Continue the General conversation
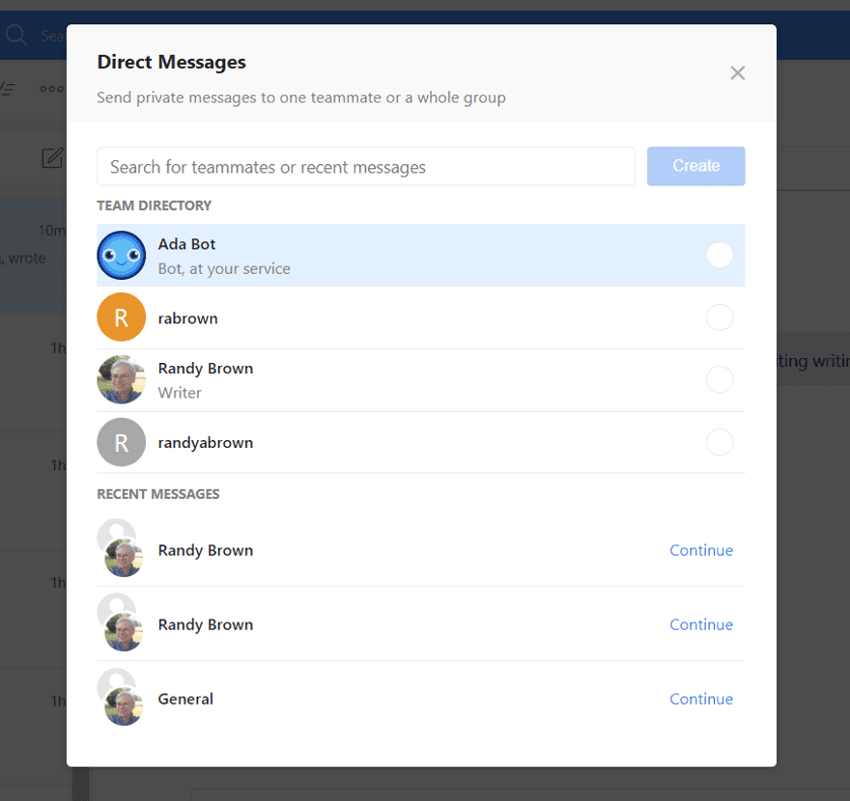 tap(701, 699)
